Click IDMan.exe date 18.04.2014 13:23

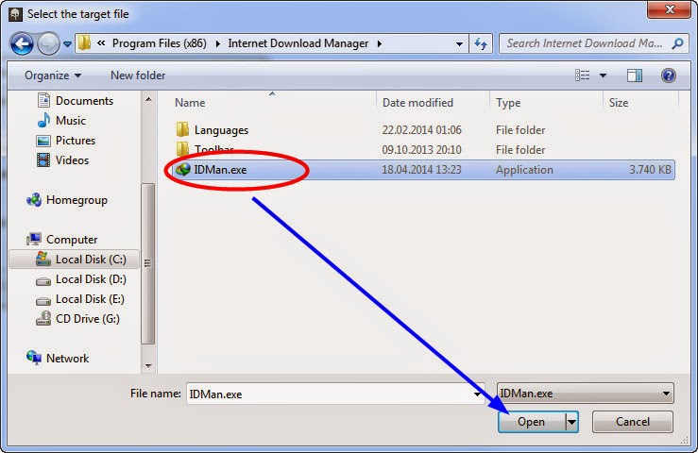pos(421,170)
